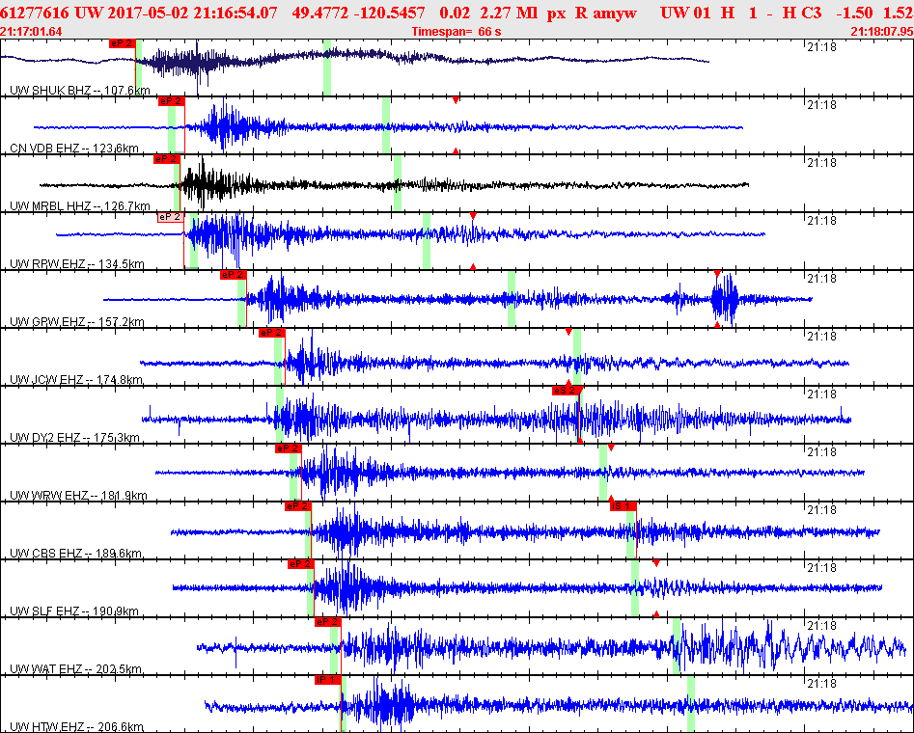Select the eP 2 pick flag on WRW trace

click(x=288, y=448)
